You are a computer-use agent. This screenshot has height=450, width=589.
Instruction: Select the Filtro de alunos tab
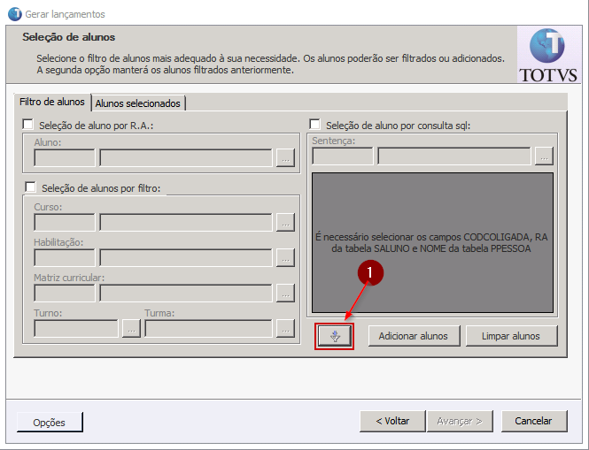[x=52, y=103]
